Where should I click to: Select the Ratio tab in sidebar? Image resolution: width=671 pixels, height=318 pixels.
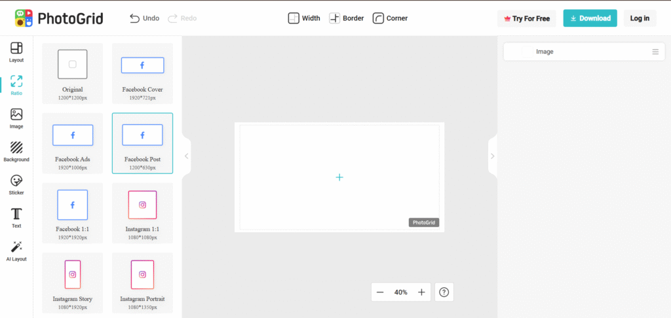pos(16,86)
